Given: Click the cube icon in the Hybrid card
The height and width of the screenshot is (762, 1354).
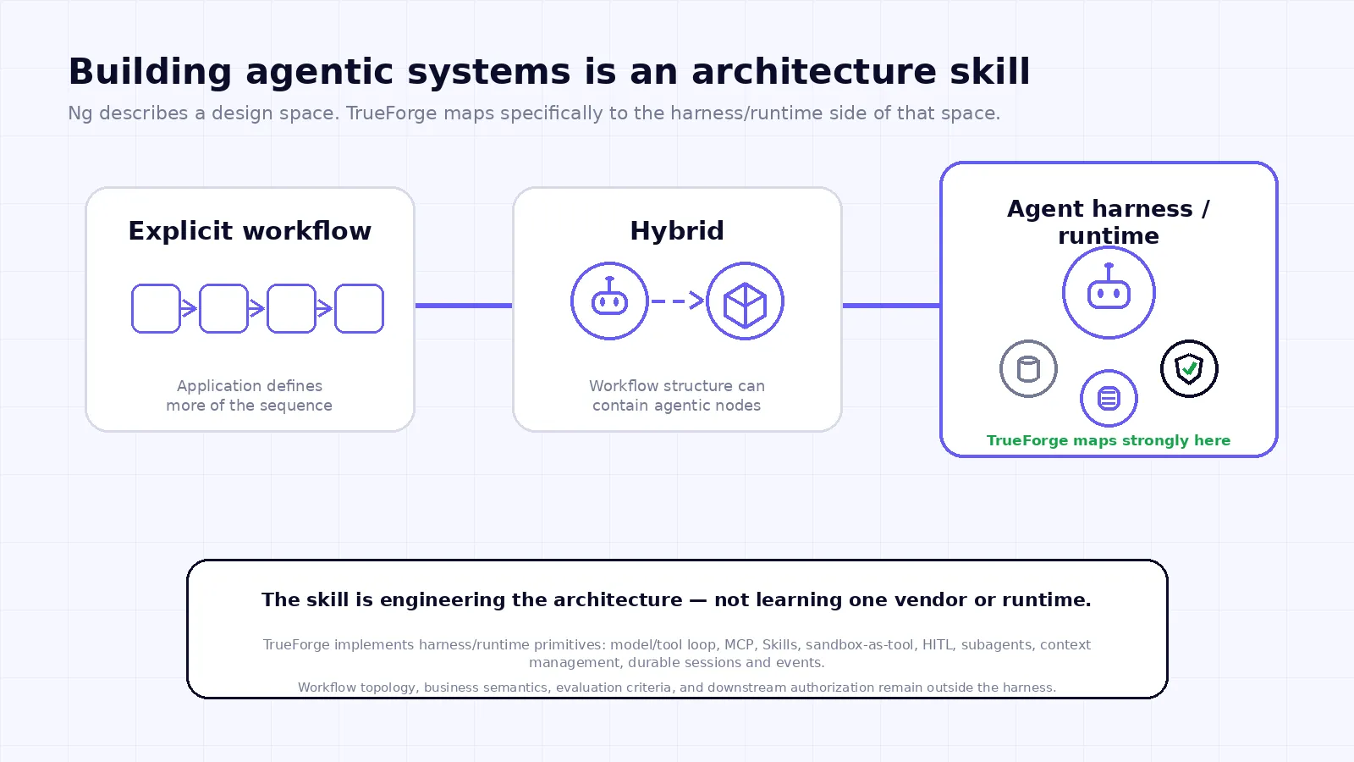Looking at the screenshot, I should point(745,301).
